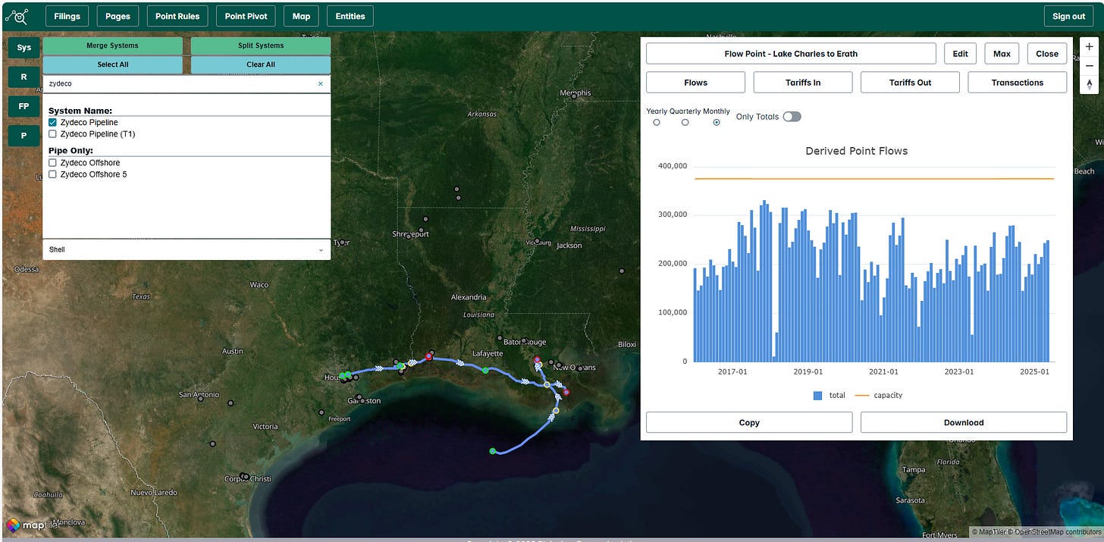The height and width of the screenshot is (542, 1104).
Task: Toggle the Only Totals switch
Action: (792, 117)
